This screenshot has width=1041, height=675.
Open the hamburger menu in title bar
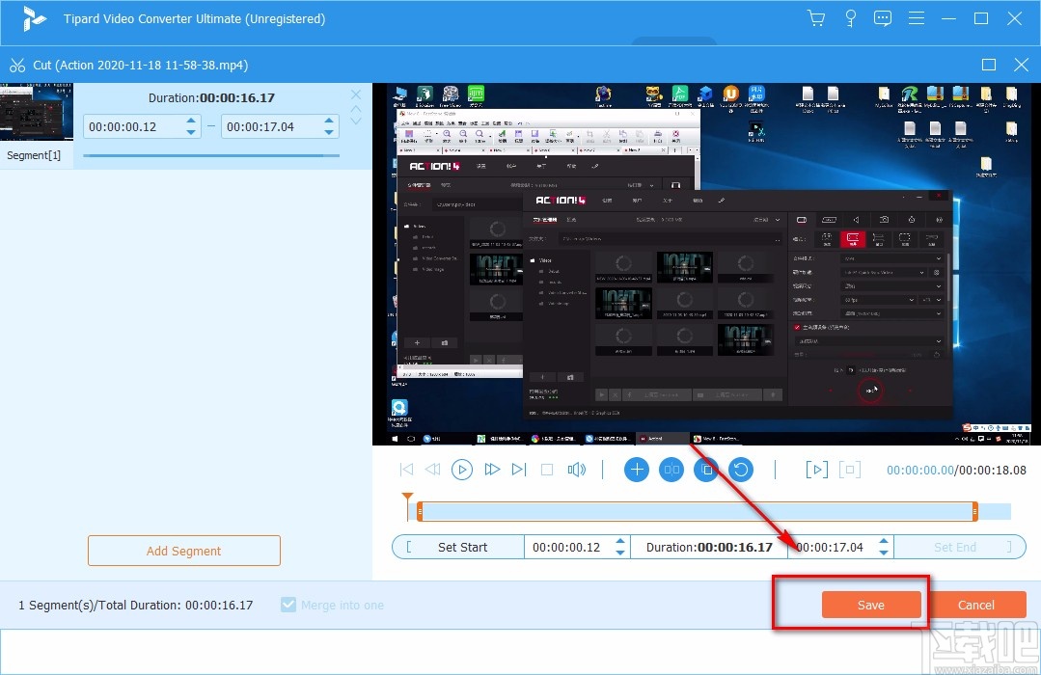917,18
